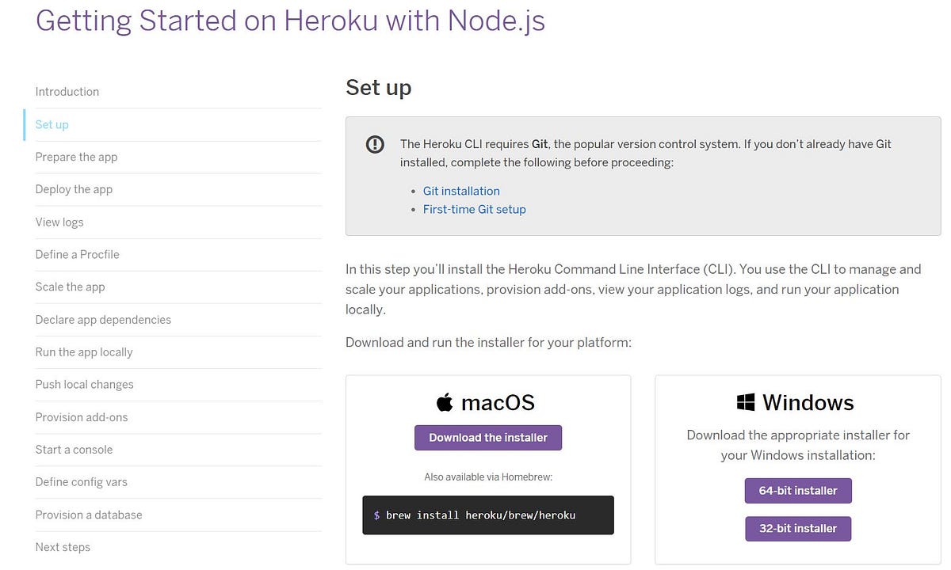The image size is (951, 570).
Task: Download the 64-bit Windows installer
Action: click(x=798, y=491)
